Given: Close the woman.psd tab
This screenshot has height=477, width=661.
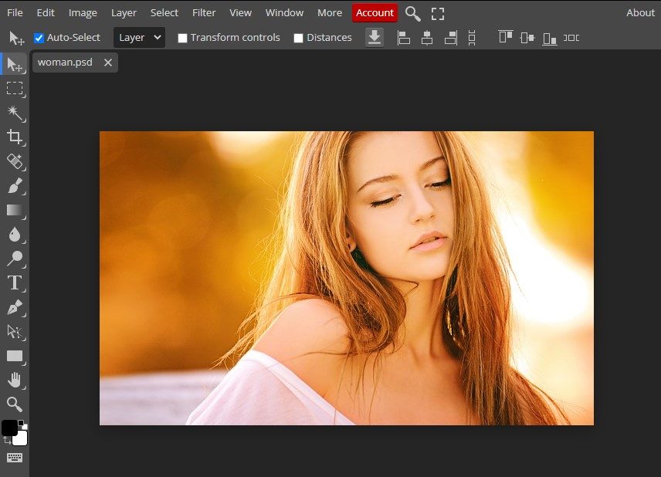Looking at the screenshot, I should click(x=108, y=63).
